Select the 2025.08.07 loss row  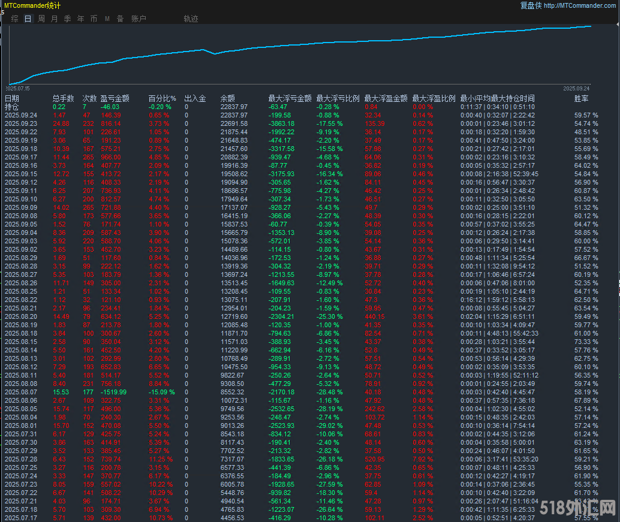coord(21,391)
